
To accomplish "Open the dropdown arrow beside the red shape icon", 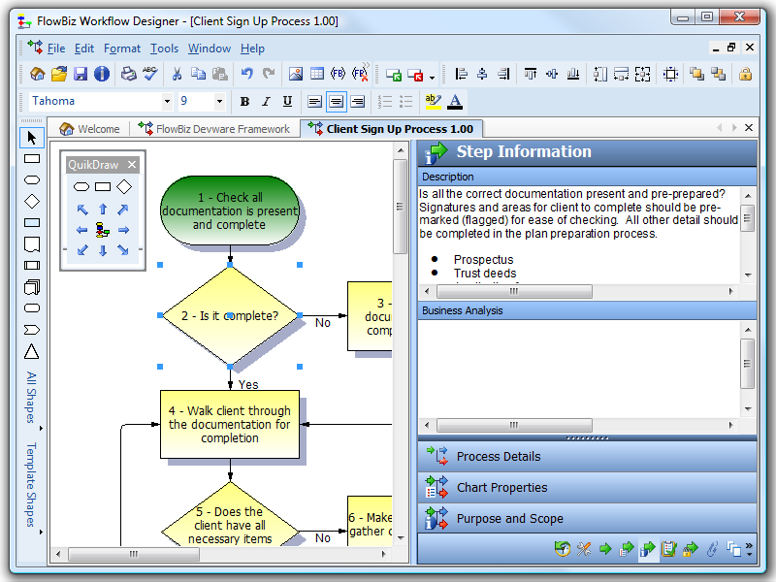I will 432,77.
